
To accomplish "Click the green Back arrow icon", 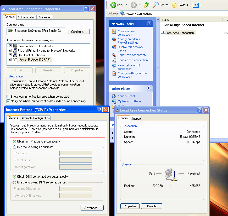I will [113, 5].
